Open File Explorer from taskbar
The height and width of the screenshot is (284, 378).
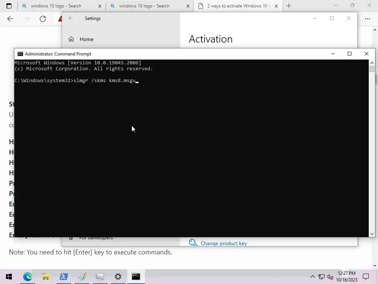(45, 277)
